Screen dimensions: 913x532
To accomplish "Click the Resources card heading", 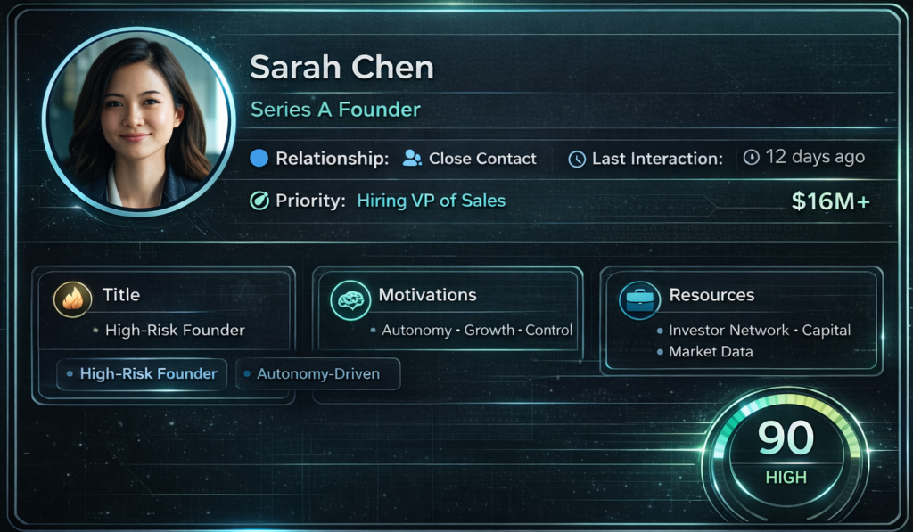I will (x=711, y=295).
